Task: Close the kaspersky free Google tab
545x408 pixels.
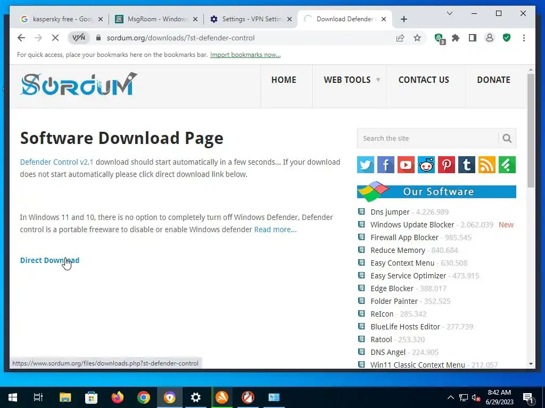Action: click(101, 19)
